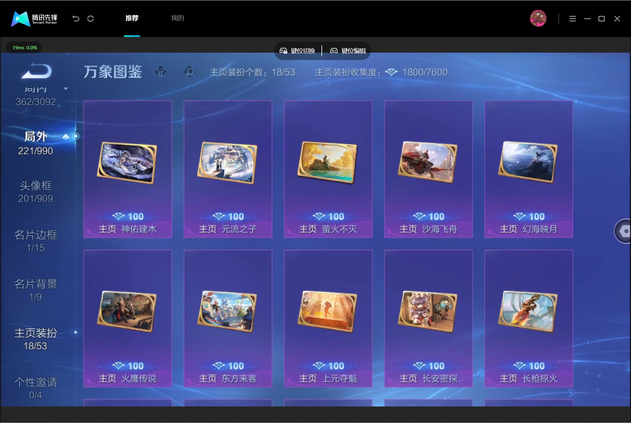Screen dimensions: 631x423
Task: Click the 主页装扮个数: 18/53 text
Action: pyautogui.click(x=253, y=73)
